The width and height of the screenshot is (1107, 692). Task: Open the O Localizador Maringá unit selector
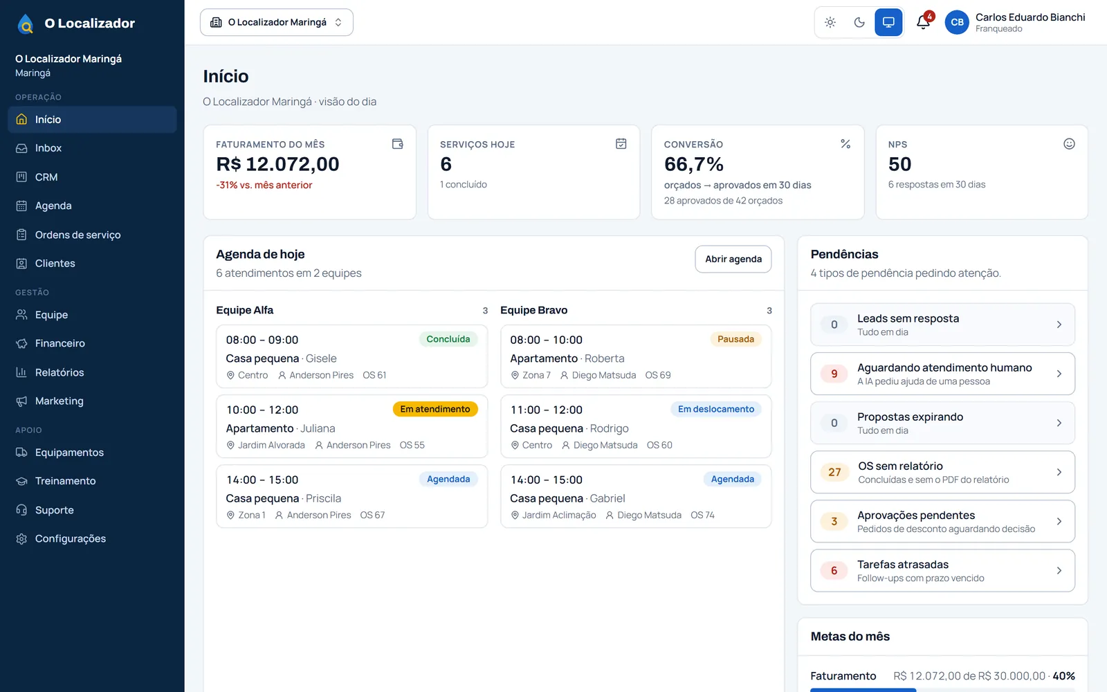[277, 22]
